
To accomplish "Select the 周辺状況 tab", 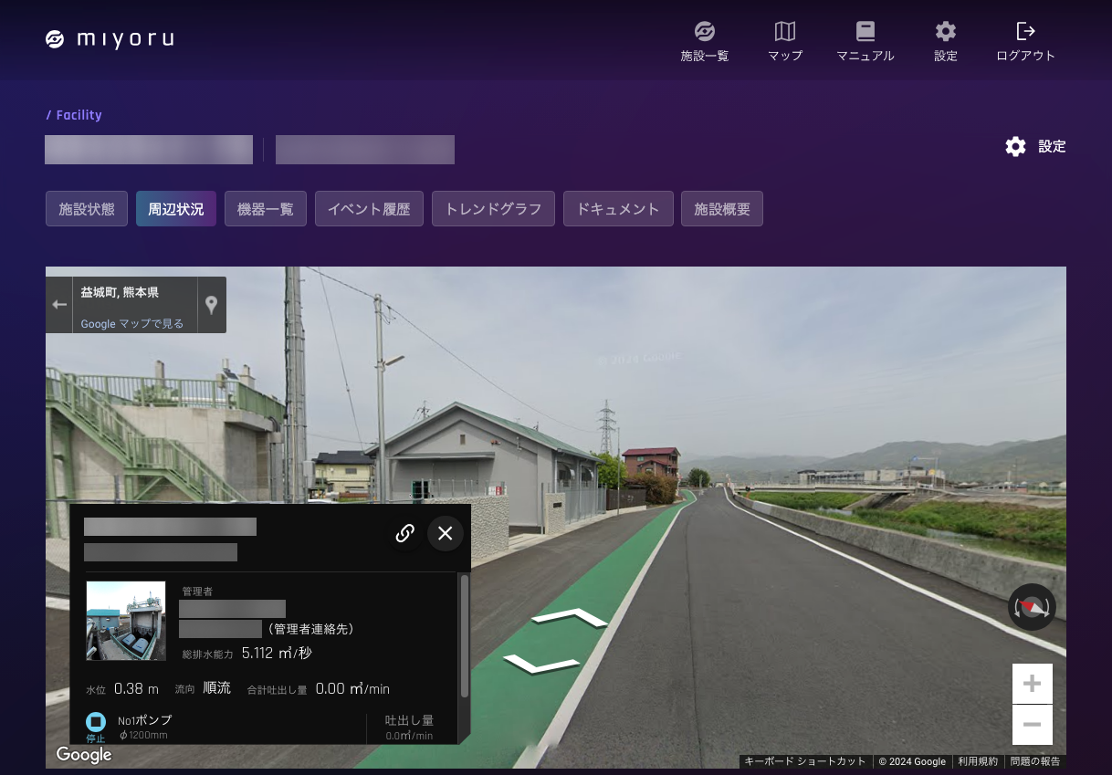I will 176,209.
